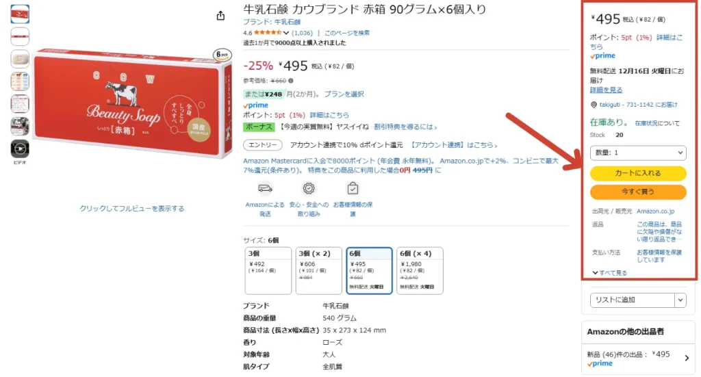Viewport: 701px width, 377px height.
Task: Select the first red box product thumbnail
Action: point(20,14)
